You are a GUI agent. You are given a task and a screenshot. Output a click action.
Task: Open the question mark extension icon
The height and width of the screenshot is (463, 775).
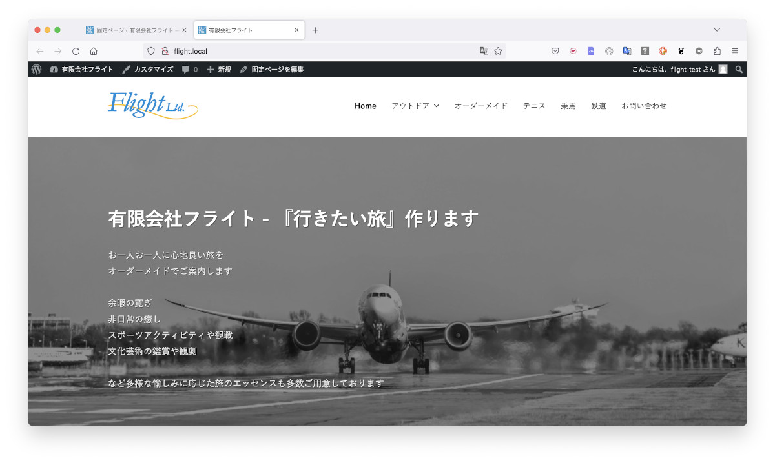645,51
